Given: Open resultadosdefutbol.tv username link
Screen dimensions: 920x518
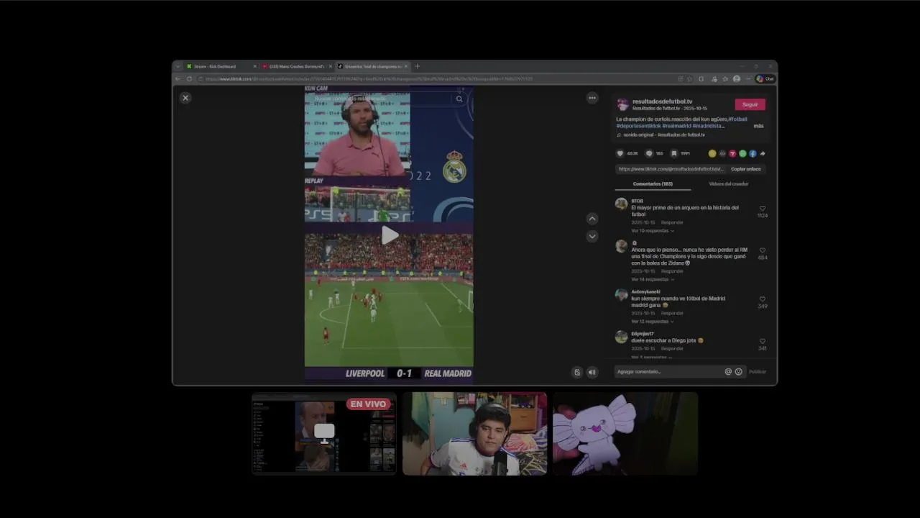Looking at the screenshot, I should [662, 101].
